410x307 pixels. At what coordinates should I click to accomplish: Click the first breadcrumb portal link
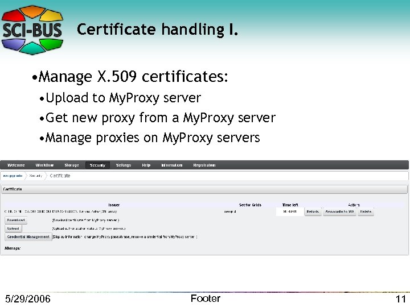pos(13,176)
